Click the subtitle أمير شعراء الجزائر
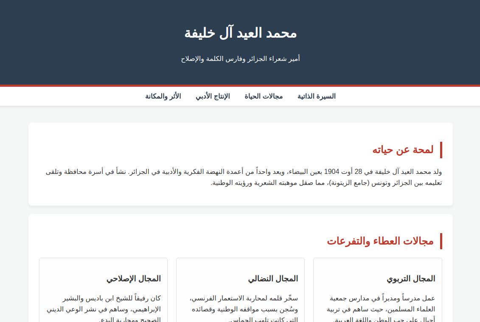The width and height of the screenshot is (480, 322). pyautogui.click(x=240, y=59)
